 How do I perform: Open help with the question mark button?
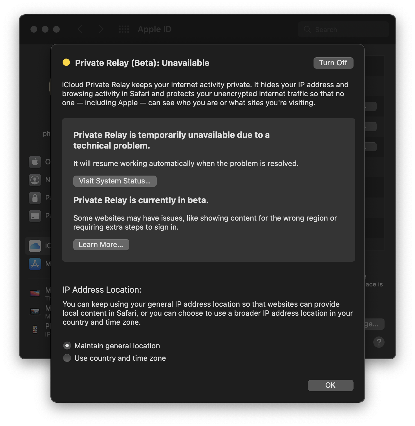pos(379,342)
